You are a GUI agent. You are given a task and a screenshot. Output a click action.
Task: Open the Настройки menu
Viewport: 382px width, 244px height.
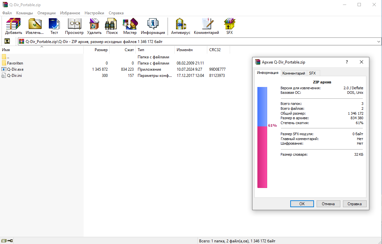coord(94,13)
